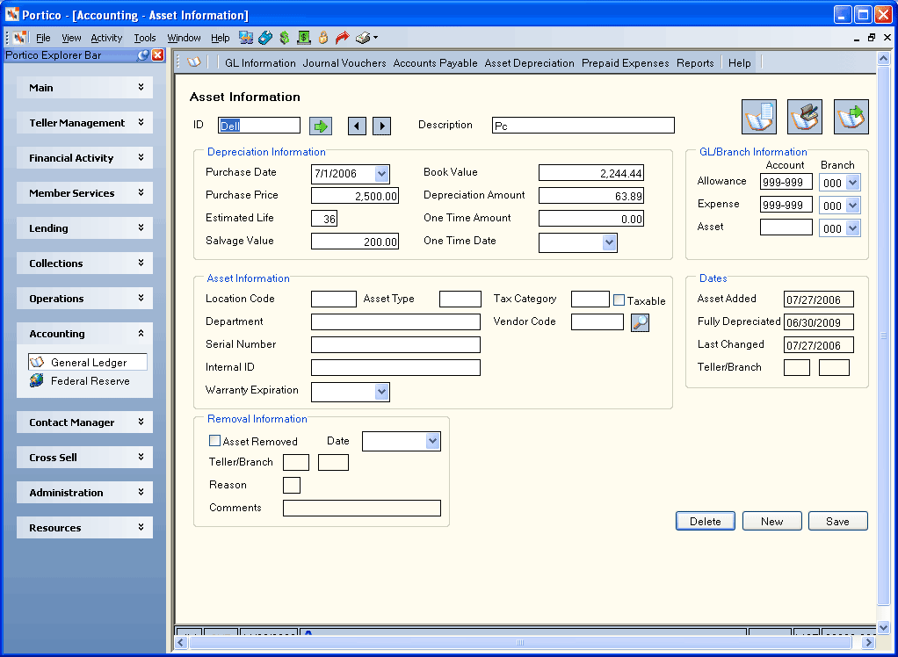The width and height of the screenshot is (898, 657).
Task: Open the Asset Depreciation menu
Action: [x=529, y=63]
